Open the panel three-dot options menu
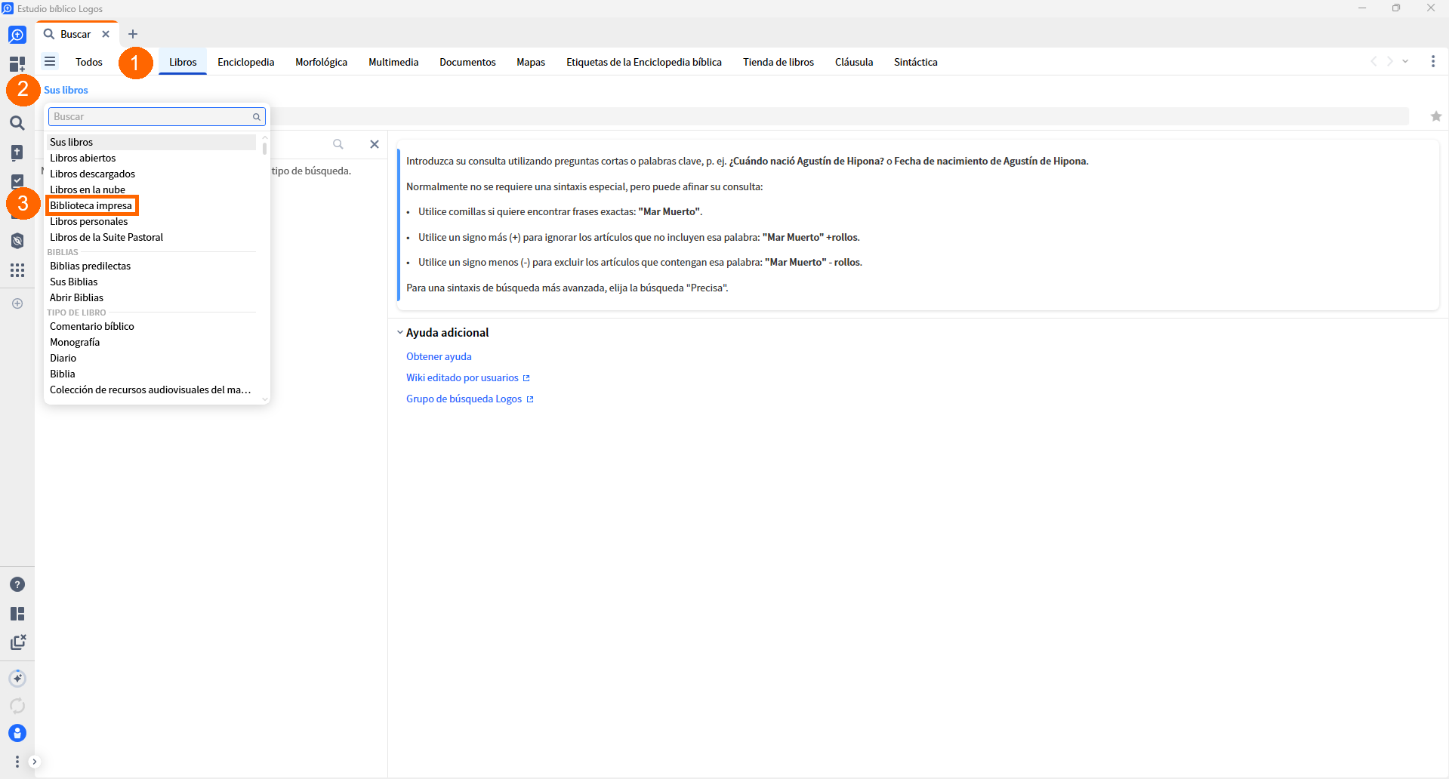This screenshot has width=1449, height=779. 1433,62
